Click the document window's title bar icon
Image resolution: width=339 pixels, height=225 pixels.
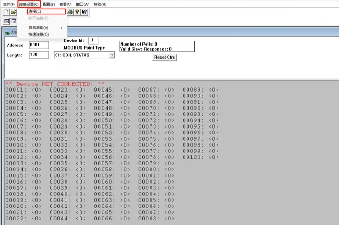(7, 32)
